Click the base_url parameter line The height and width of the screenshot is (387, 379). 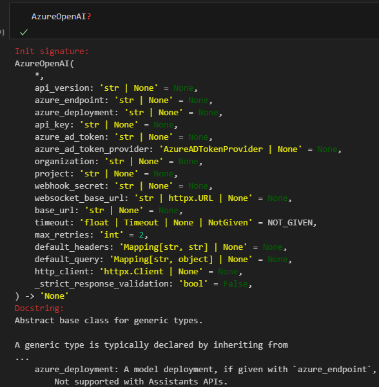109,211
